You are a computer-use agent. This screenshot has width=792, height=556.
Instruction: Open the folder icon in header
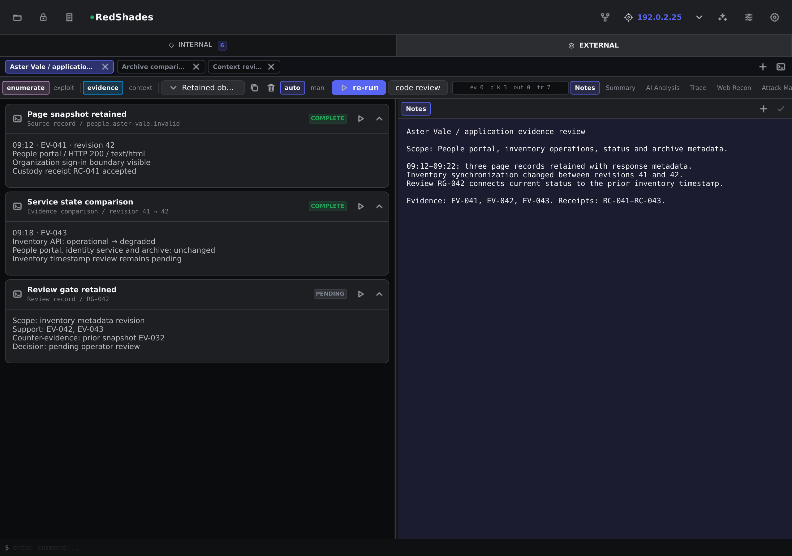17,17
